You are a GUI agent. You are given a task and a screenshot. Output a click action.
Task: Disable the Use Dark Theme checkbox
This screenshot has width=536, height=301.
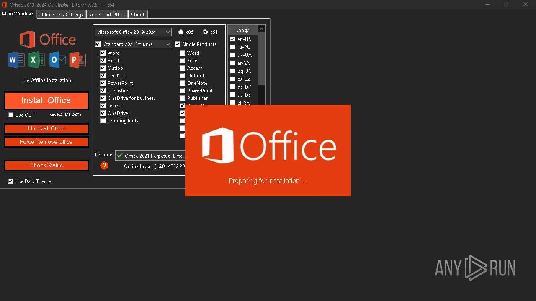(11, 181)
